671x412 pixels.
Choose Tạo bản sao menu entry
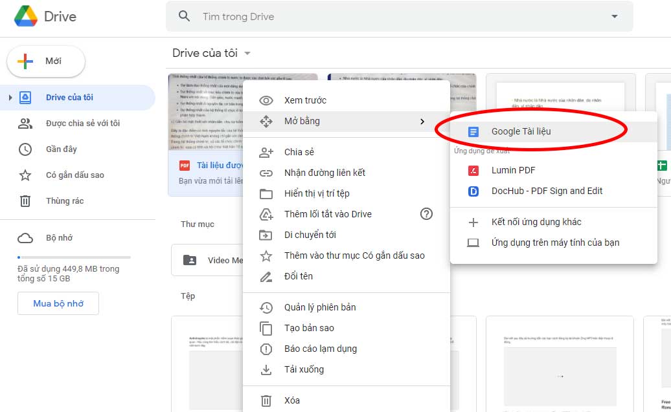click(309, 328)
